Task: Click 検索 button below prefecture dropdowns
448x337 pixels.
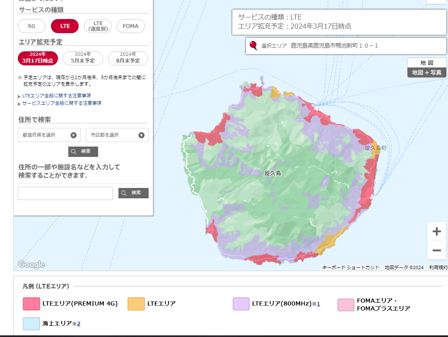Action: (83, 152)
